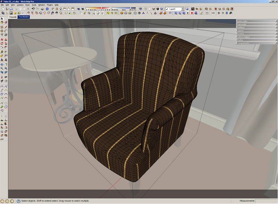Open the Camera menu

click(20, 5)
